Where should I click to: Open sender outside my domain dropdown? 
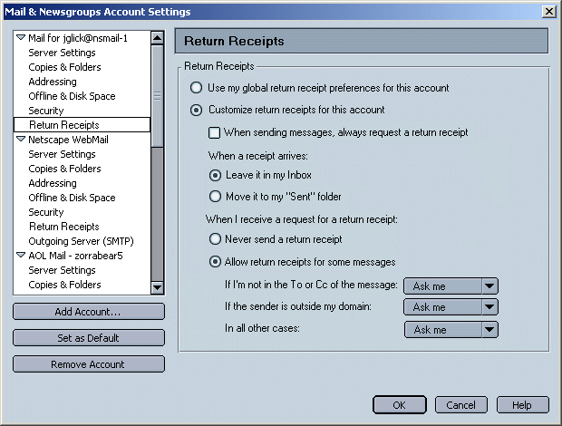pyautogui.click(x=451, y=307)
